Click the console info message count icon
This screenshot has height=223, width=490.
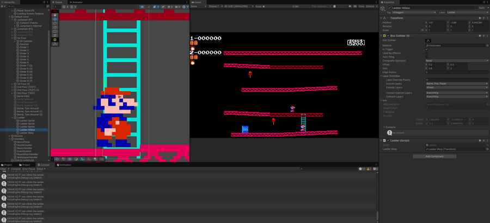pos(362,169)
